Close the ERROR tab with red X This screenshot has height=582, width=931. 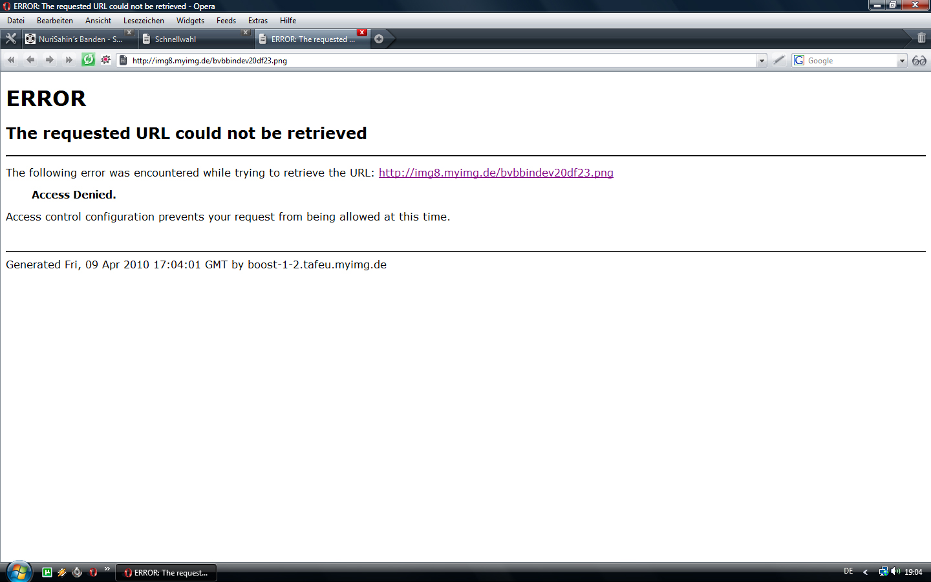[362, 32]
